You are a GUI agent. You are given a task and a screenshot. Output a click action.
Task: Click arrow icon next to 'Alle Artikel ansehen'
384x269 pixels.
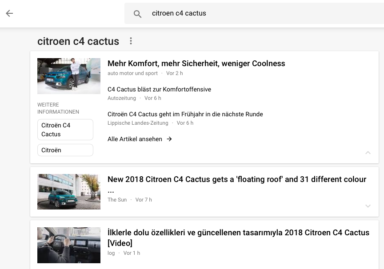coord(169,139)
